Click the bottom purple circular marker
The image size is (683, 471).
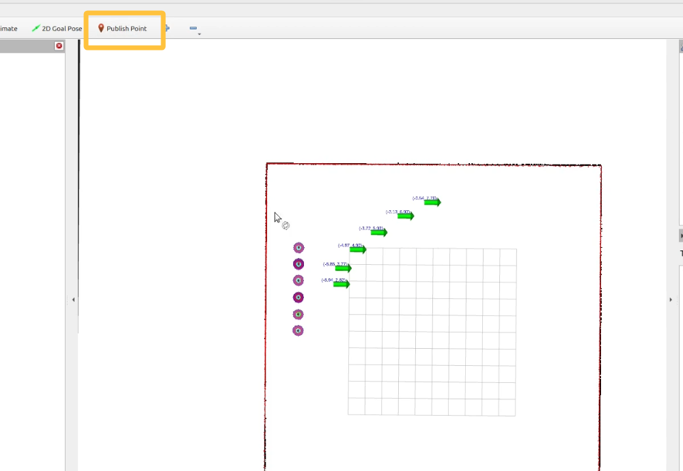click(x=298, y=331)
